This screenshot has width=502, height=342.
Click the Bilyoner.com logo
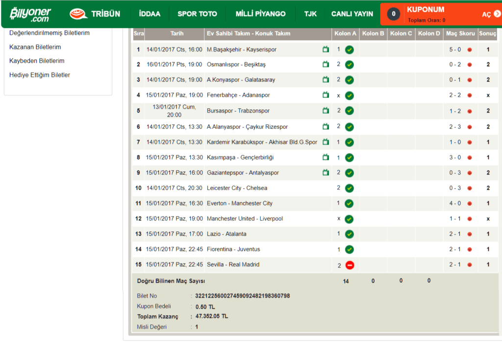click(30, 14)
